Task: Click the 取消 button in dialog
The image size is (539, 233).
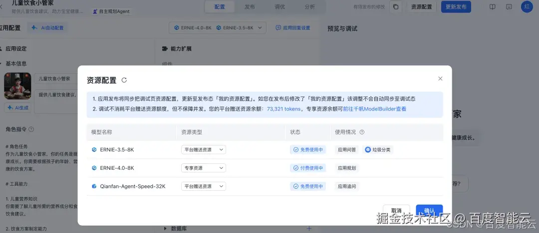Action: [x=396, y=211]
